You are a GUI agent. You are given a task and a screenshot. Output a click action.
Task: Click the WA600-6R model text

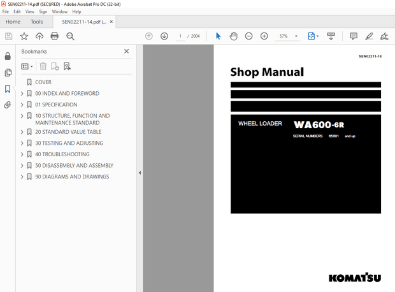click(x=319, y=124)
